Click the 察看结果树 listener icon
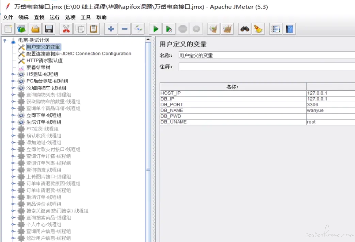Viewport: 355px width, 242px height. [x=21, y=68]
